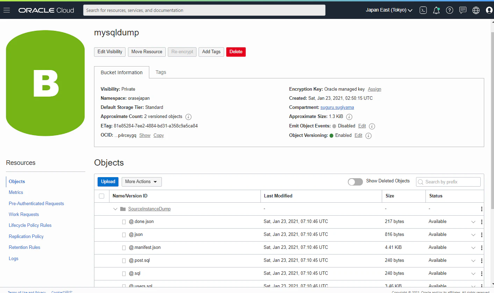Open actions menu for SourceInstanceDump folder
Image resolution: width=494 pixels, height=293 pixels.
[481, 209]
